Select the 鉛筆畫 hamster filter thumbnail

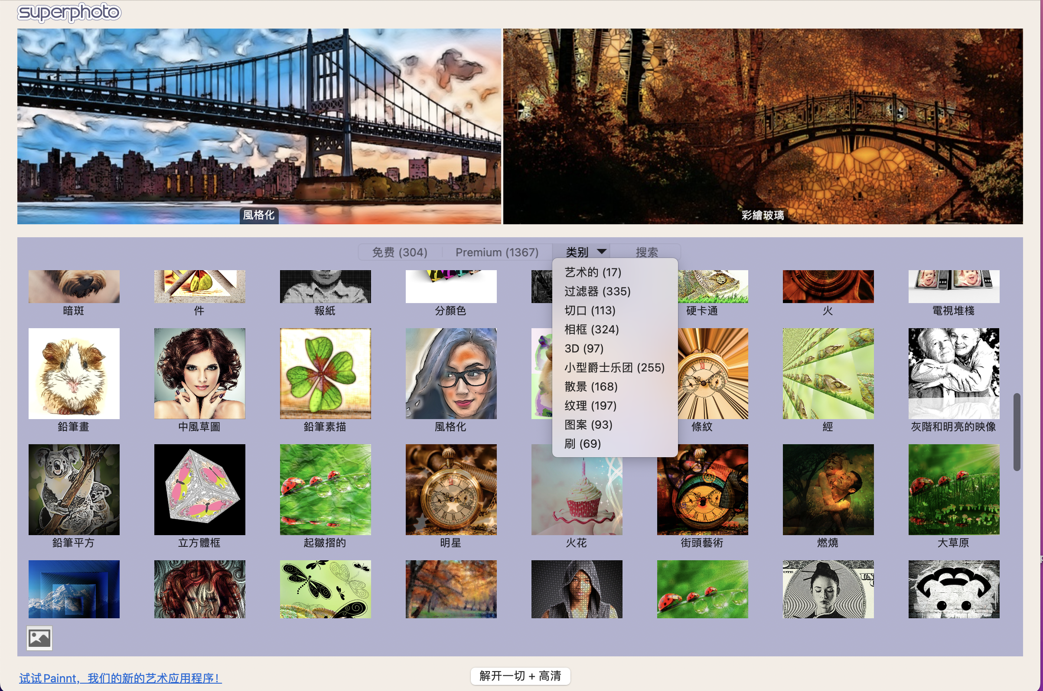coord(74,373)
